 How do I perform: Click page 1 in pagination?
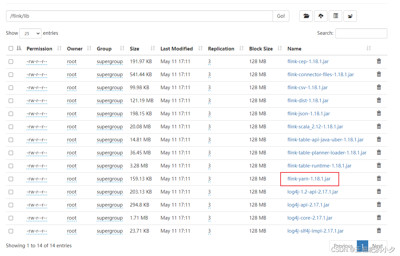pyautogui.click(x=362, y=246)
